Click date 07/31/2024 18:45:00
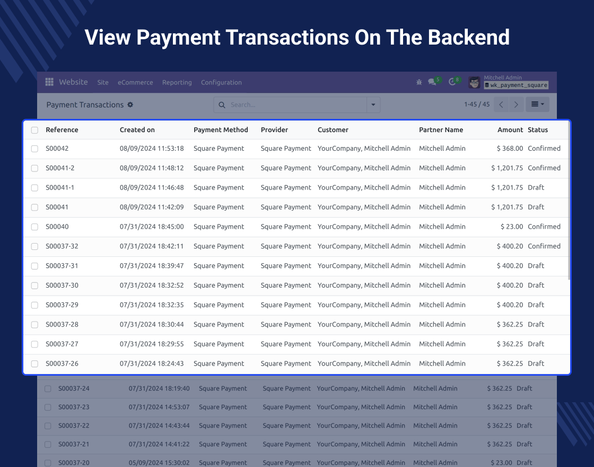This screenshot has height=467, width=594. pyautogui.click(x=152, y=226)
